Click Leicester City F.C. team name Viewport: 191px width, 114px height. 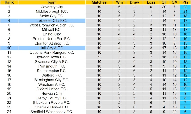(51, 20)
